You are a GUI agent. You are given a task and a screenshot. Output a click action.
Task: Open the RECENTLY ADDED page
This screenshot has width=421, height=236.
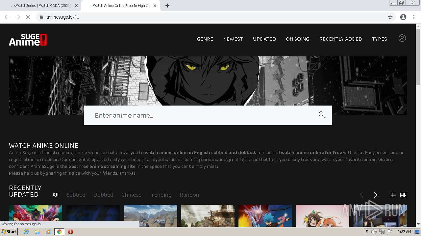[x=341, y=39]
